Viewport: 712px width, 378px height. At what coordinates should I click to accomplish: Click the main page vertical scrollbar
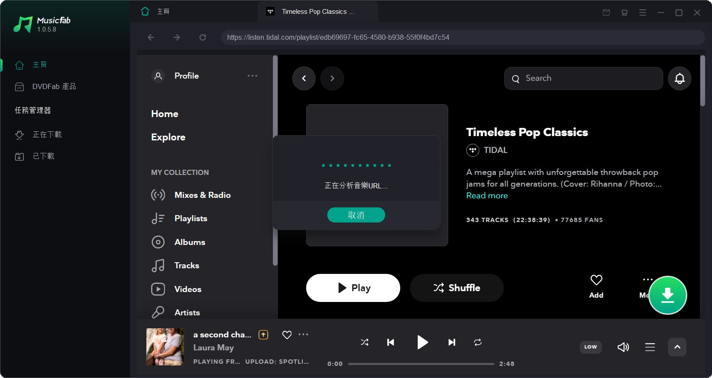[703, 80]
